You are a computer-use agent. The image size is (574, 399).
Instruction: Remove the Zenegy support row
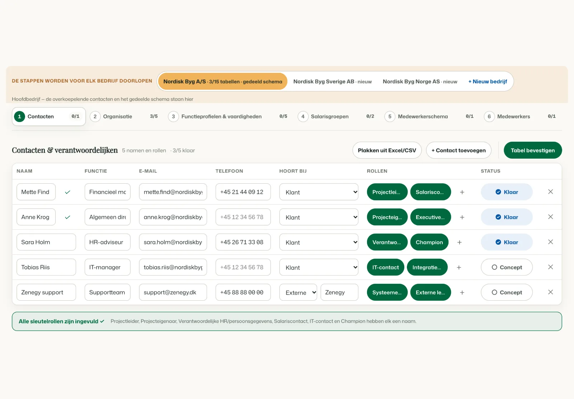(550, 292)
